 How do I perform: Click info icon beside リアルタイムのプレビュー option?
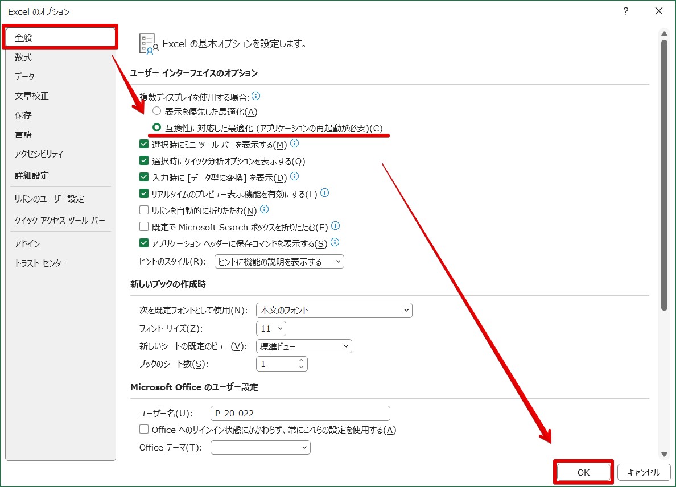pos(324,193)
